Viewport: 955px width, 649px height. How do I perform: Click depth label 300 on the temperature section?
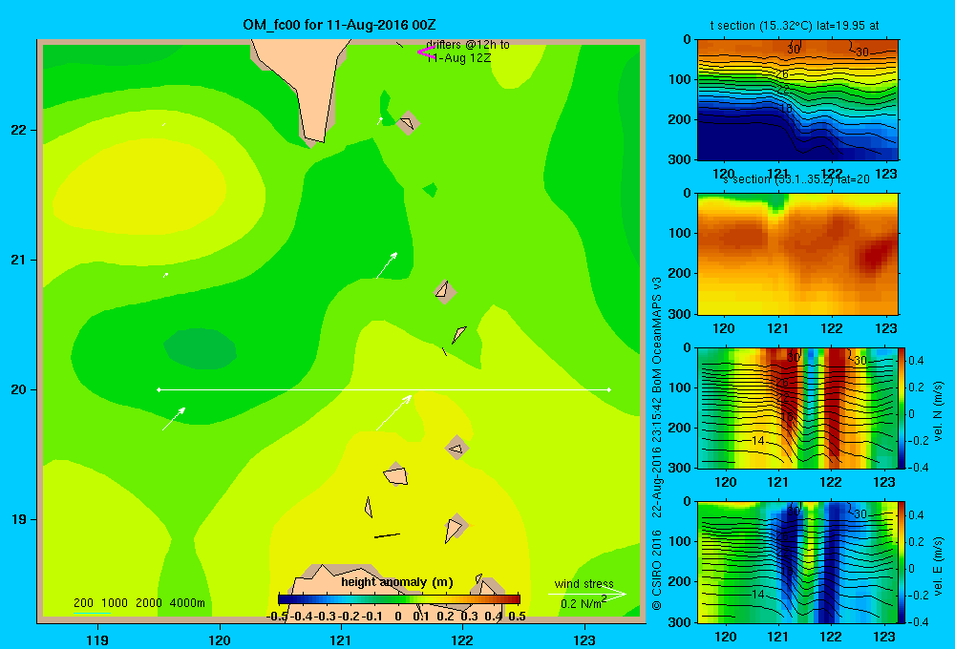[681, 159]
